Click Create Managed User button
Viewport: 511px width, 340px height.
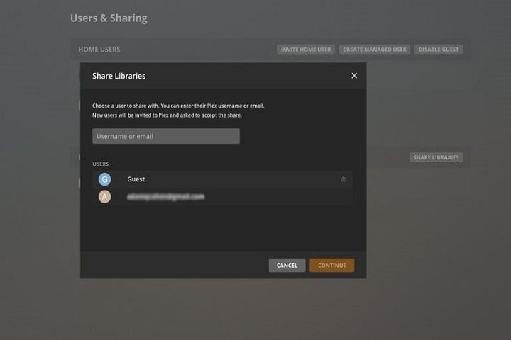[375, 50]
